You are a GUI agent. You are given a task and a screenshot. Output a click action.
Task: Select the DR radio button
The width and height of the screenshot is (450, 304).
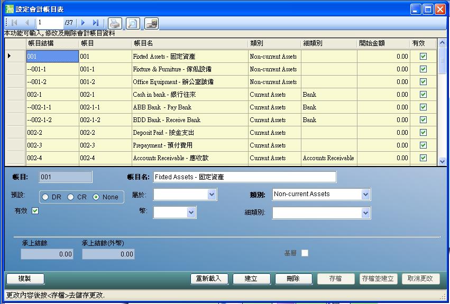point(45,197)
